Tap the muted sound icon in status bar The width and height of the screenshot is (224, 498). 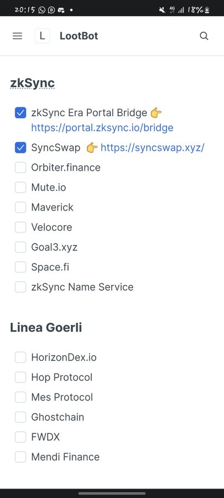coord(162,10)
